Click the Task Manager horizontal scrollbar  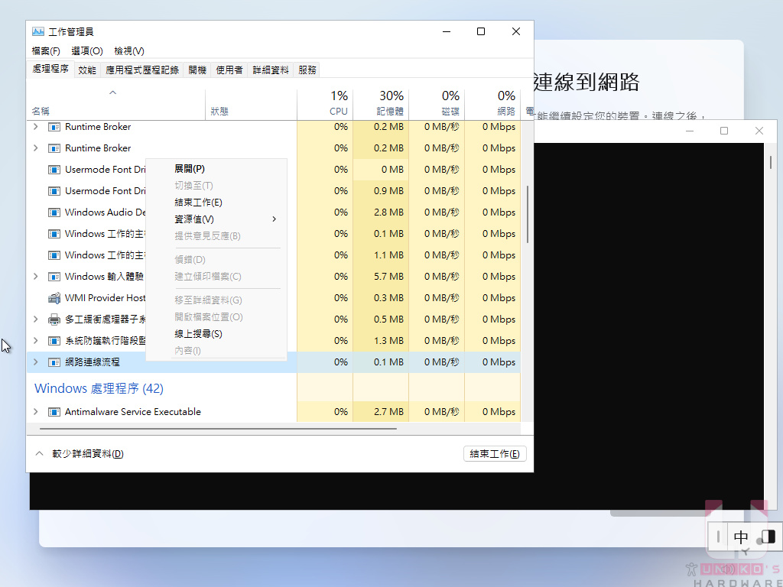coord(218,429)
